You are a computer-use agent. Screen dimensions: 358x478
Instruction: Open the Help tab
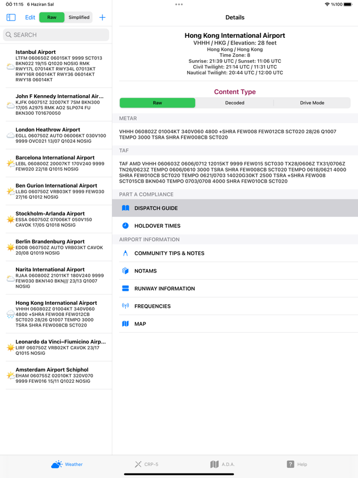pyautogui.click(x=297, y=464)
